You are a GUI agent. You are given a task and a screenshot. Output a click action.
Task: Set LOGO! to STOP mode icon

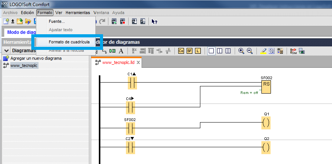tap(122, 21)
